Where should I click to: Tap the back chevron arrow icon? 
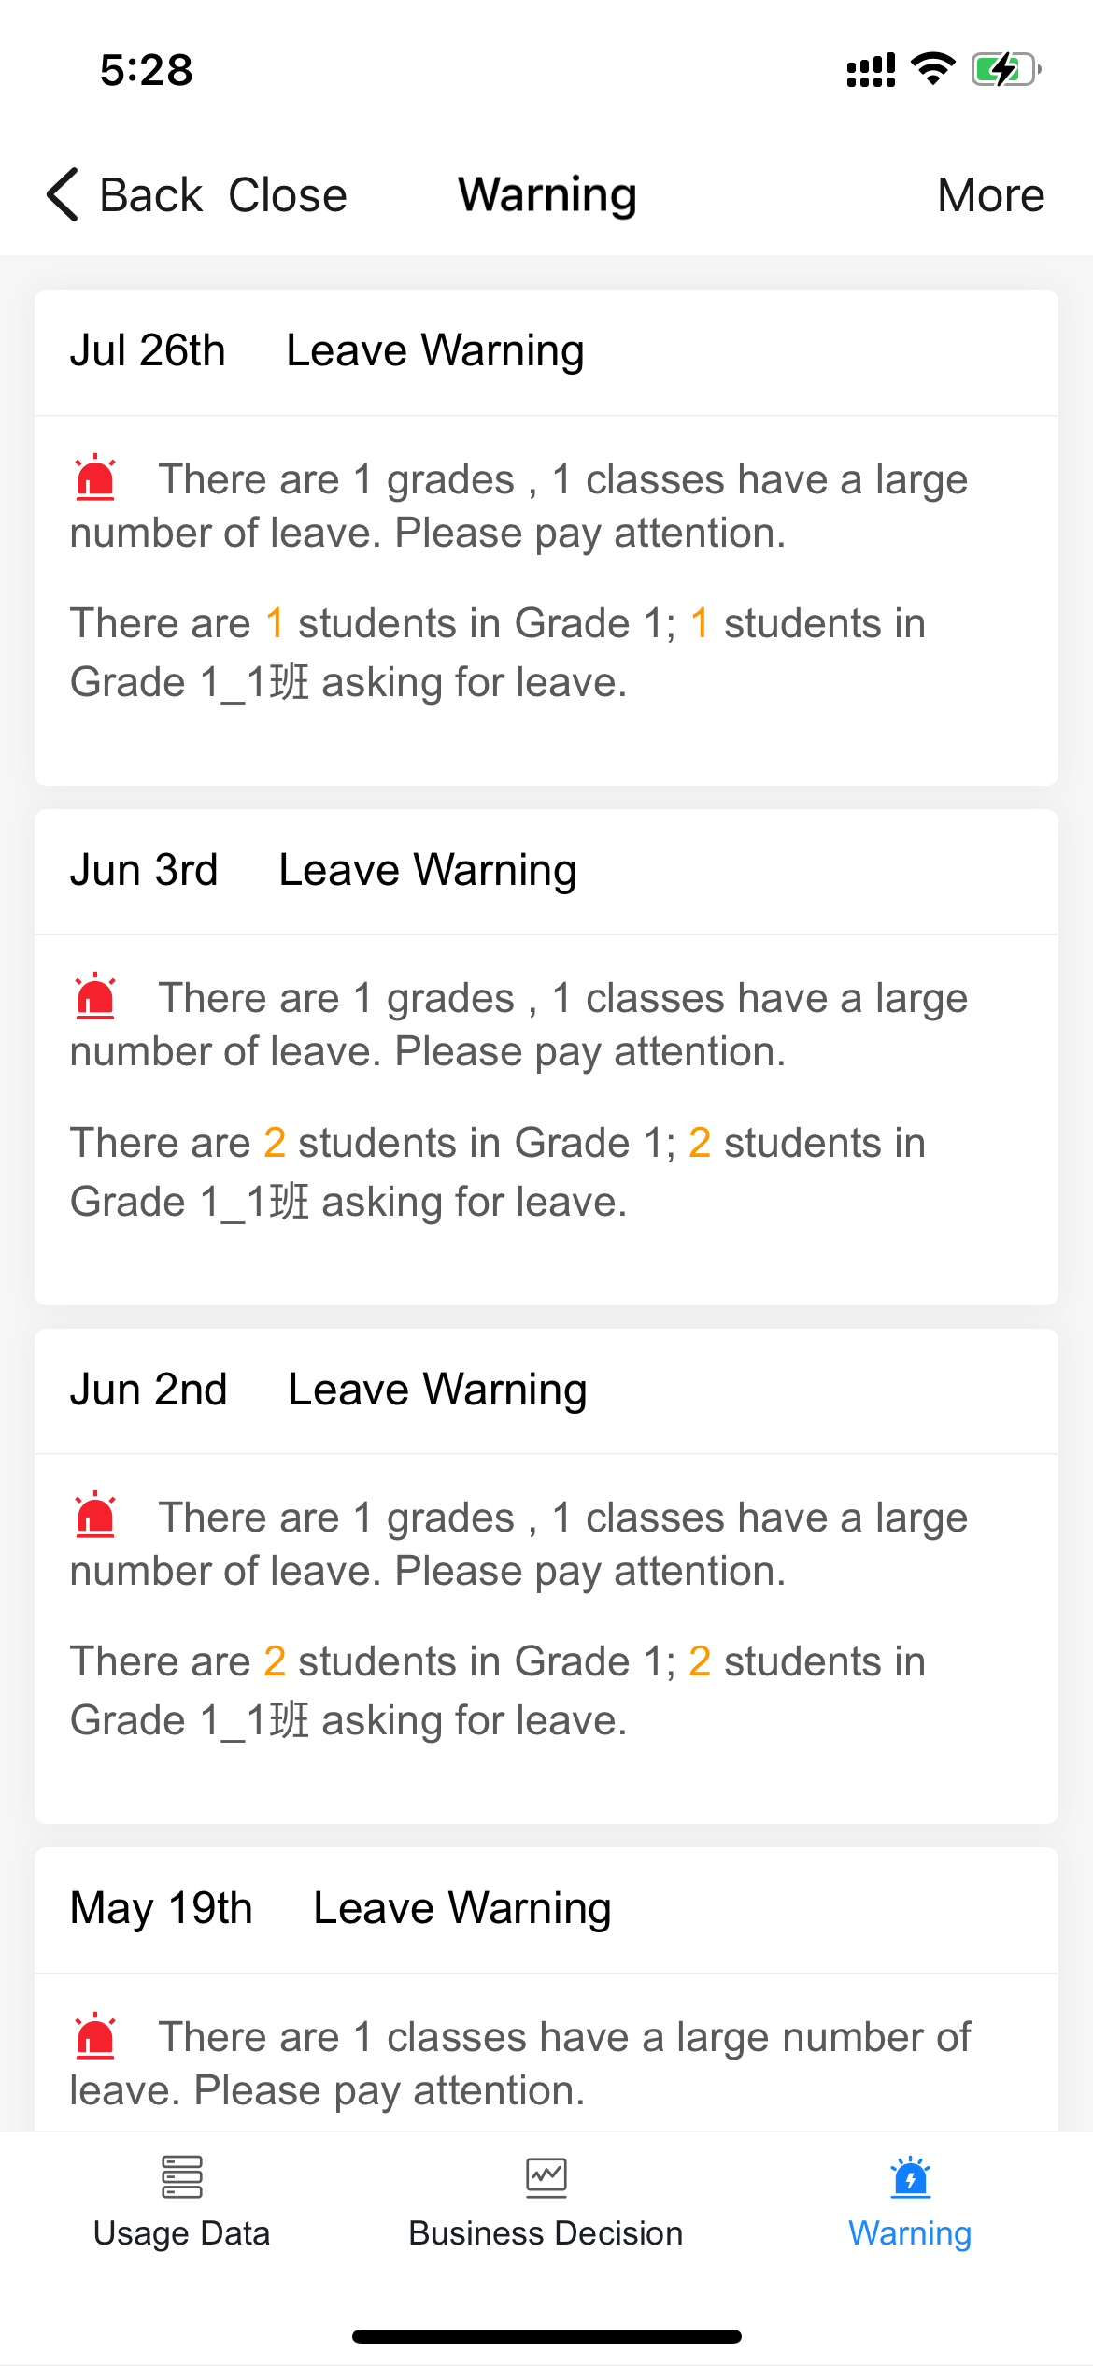pyautogui.click(x=63, y=194)
